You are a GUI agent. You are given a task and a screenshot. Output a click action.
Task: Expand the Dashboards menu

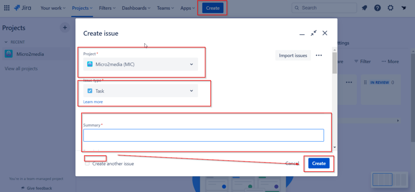(136, 8)
